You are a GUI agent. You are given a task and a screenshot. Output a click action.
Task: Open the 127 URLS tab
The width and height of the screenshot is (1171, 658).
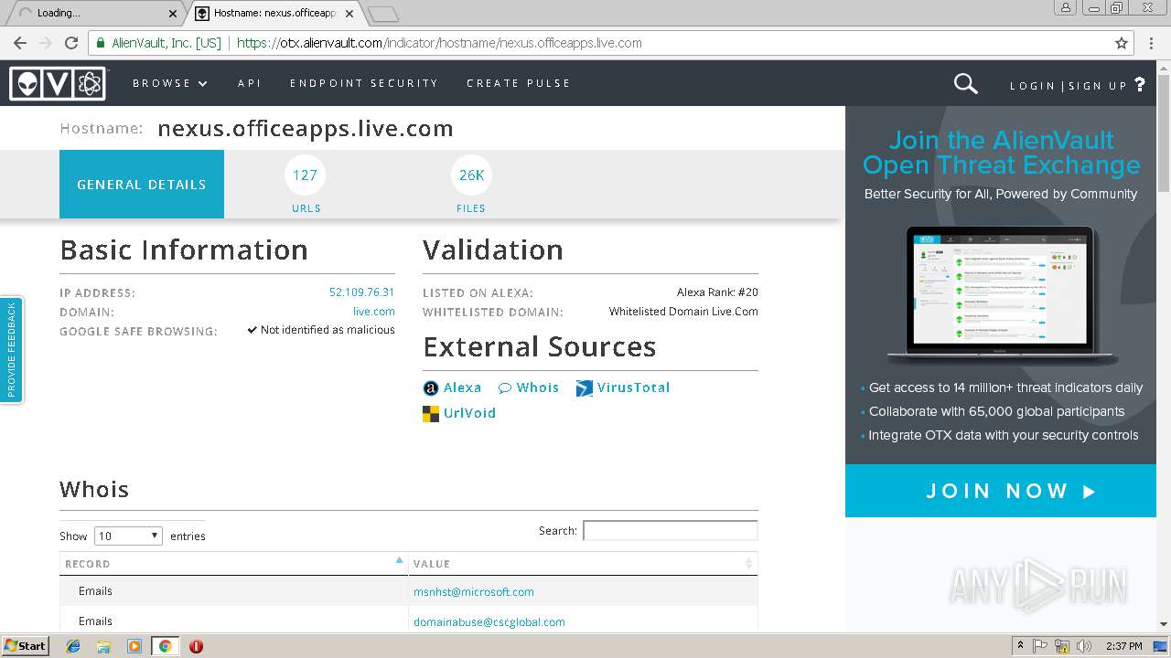[306, 185]
